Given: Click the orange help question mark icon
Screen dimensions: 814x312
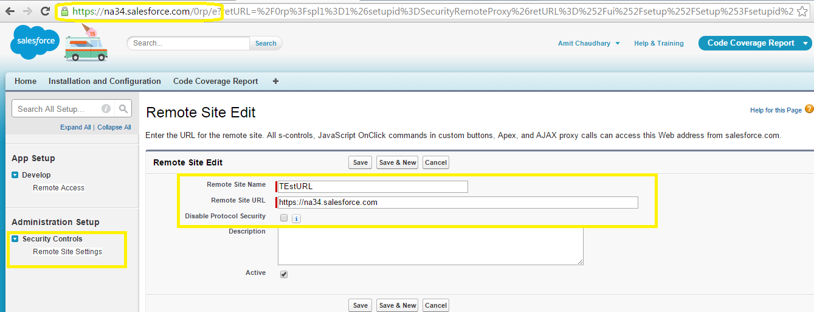Looking at the screenshot, I should [x=809, y=109].
